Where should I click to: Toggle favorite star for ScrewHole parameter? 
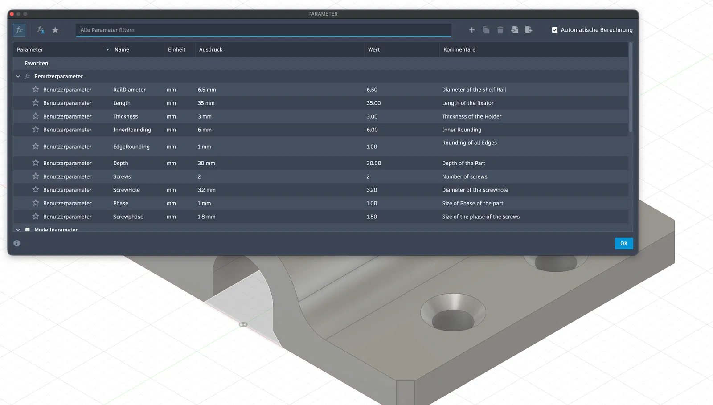click(36, 189)
